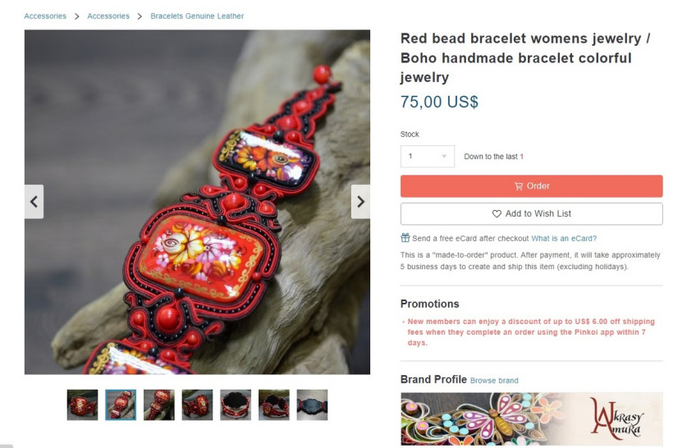Click the cart icon inside the Order button
The image size is (673, 448).
point(519,186)
